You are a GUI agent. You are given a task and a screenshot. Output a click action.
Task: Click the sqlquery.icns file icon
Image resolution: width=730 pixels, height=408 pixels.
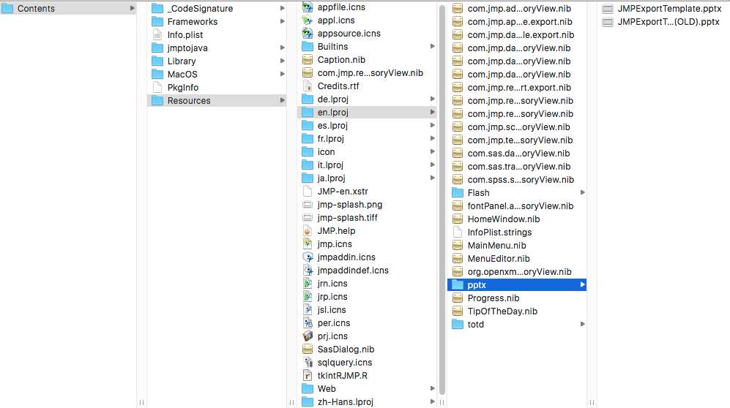[308, 362]
